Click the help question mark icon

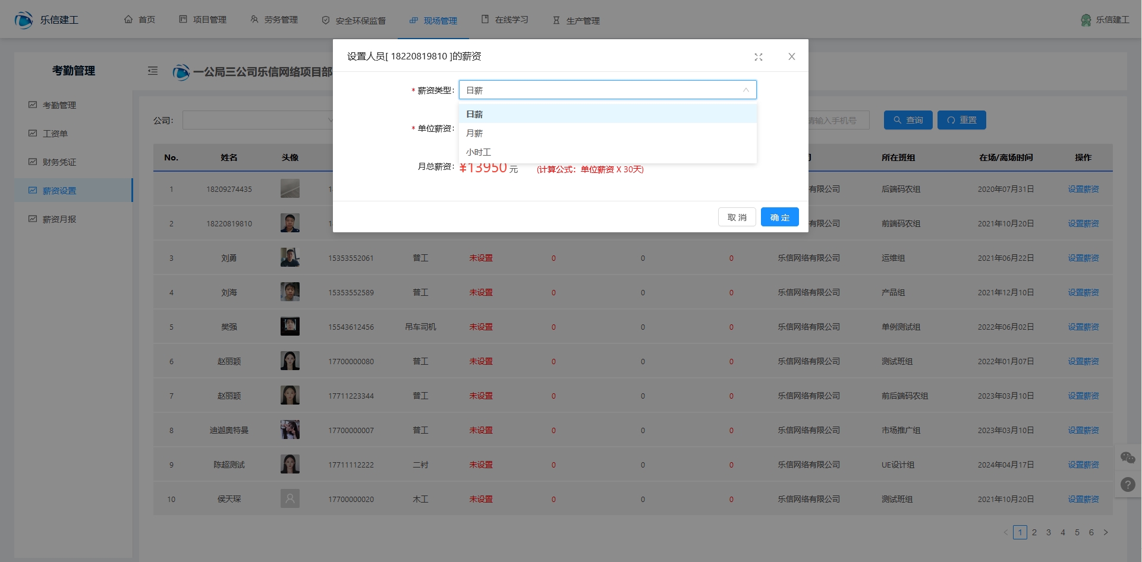pos(1127,484)
